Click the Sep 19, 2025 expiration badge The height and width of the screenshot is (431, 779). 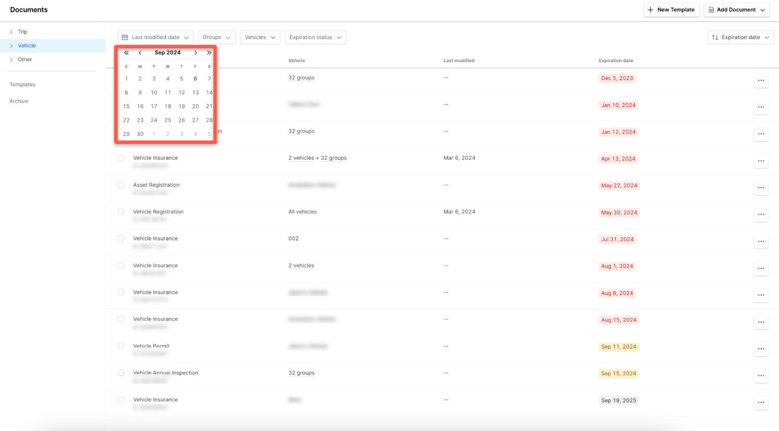pyautogui.click(x=618, y=400)
